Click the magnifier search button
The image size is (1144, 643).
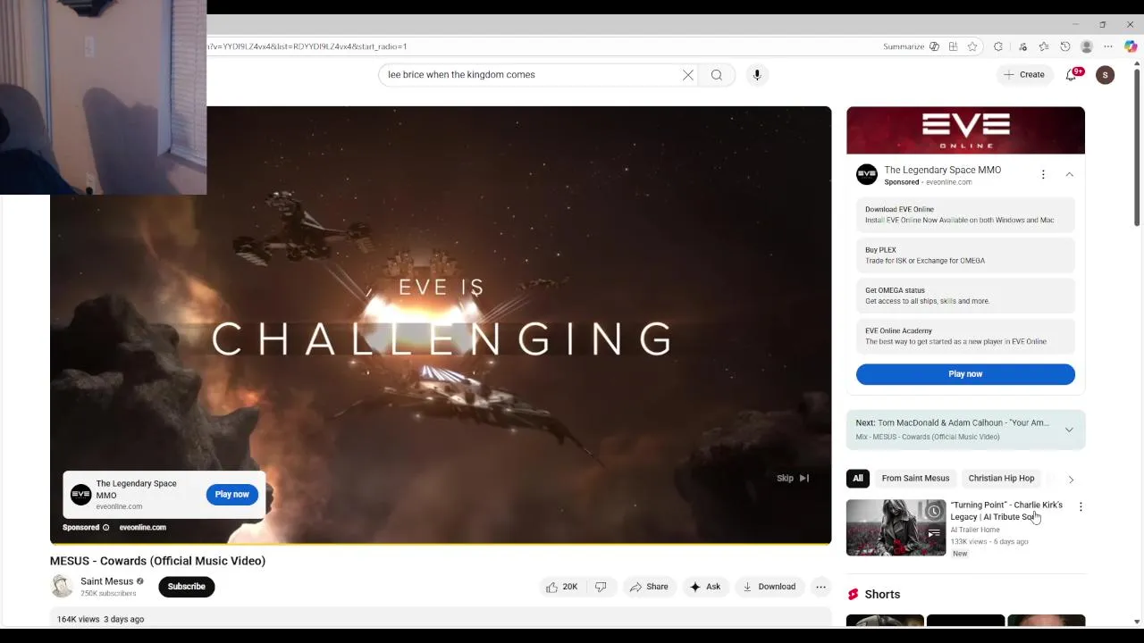[x=717, y=75]
